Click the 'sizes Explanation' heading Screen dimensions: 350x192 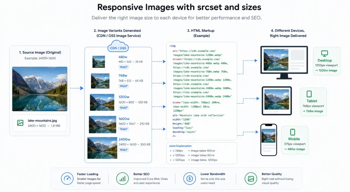pos(181,146)
